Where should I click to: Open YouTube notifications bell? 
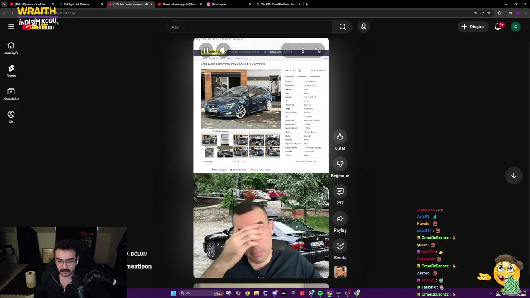(x=498, y=27)
